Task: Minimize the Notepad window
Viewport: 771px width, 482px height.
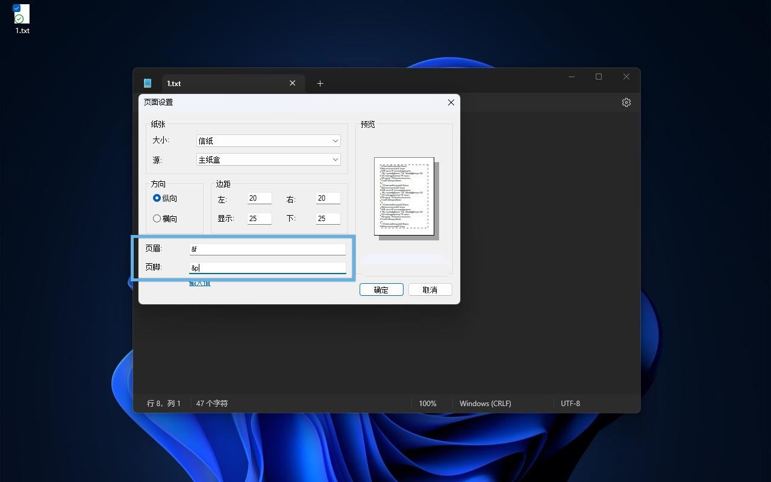Action: click(x=571, y=77)
